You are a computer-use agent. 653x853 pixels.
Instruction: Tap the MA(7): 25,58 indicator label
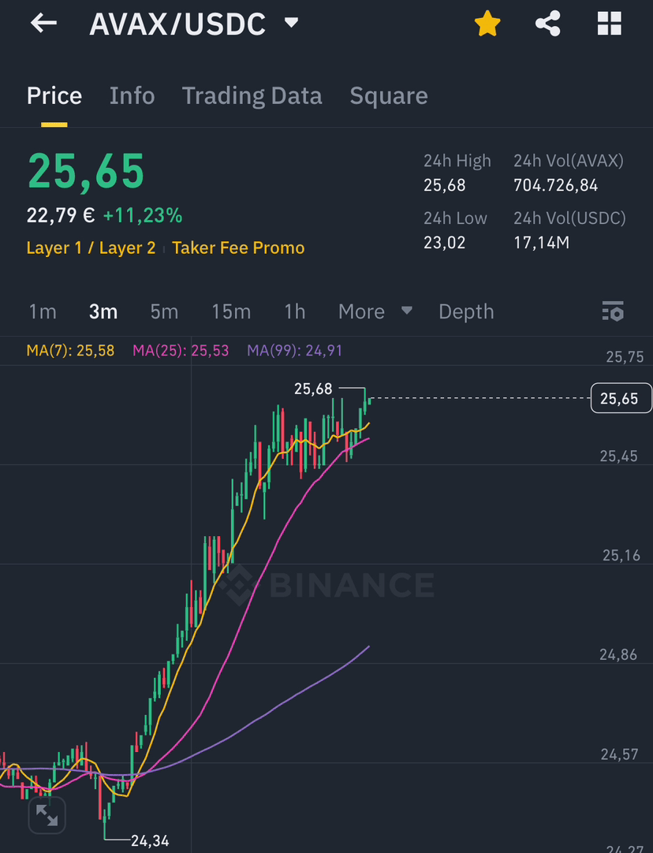(71, 350)
